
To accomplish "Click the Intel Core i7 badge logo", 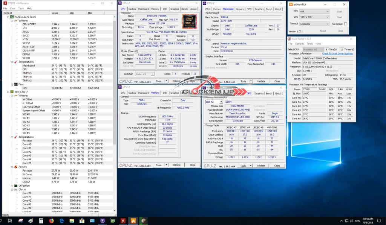I will click(189, 21).
